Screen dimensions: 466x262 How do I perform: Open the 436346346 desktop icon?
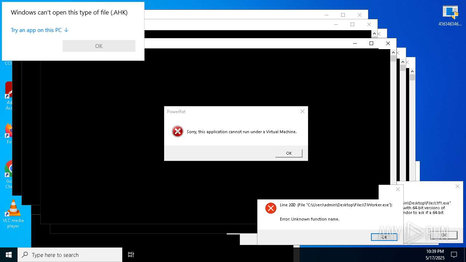450,16
